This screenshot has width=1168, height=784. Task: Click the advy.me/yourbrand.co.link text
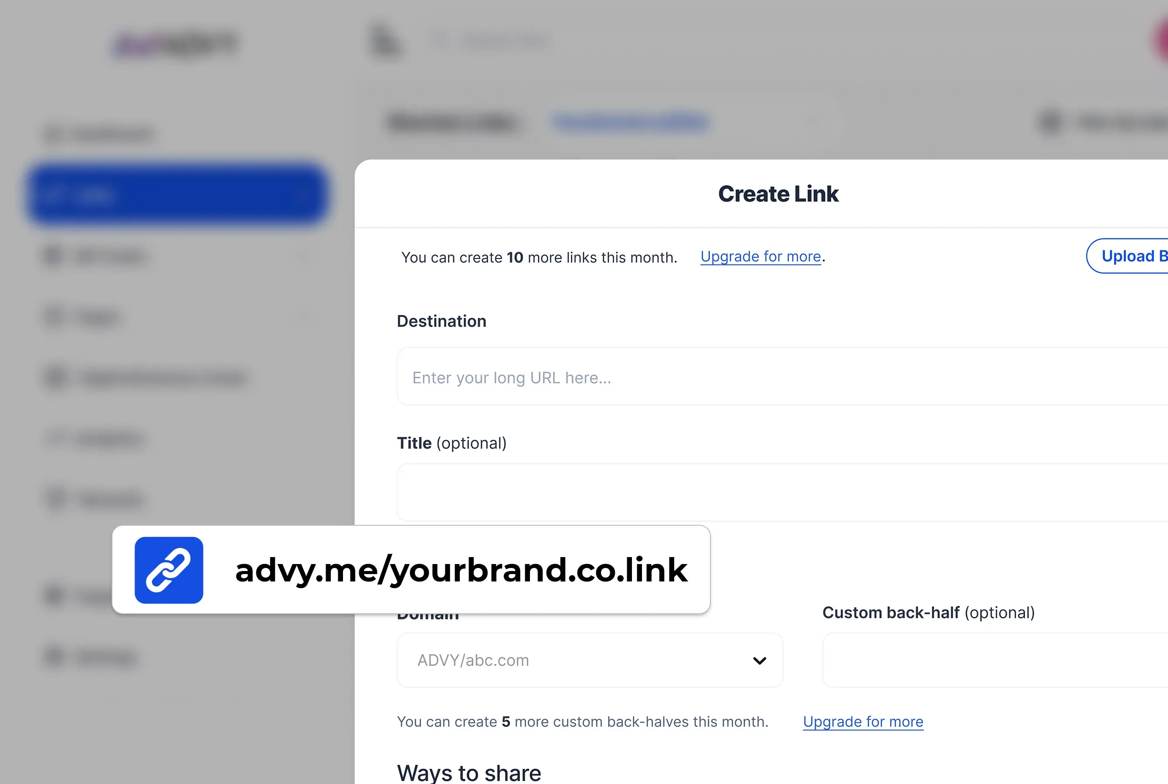[x=461, y=570]
